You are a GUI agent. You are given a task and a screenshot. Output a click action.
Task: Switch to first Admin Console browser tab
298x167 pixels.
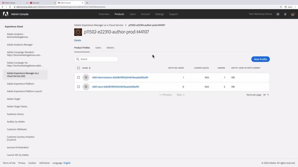click(x=14, y=3)
